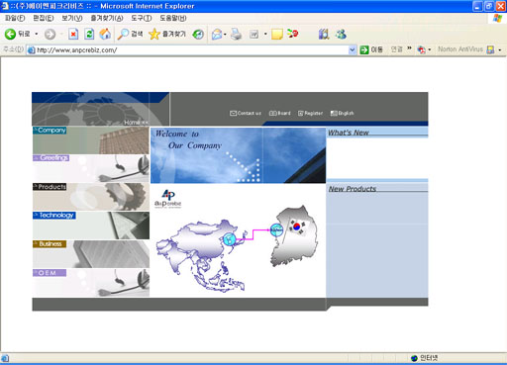
Task: Open the Technology section banner
Action: pos(91,226)
